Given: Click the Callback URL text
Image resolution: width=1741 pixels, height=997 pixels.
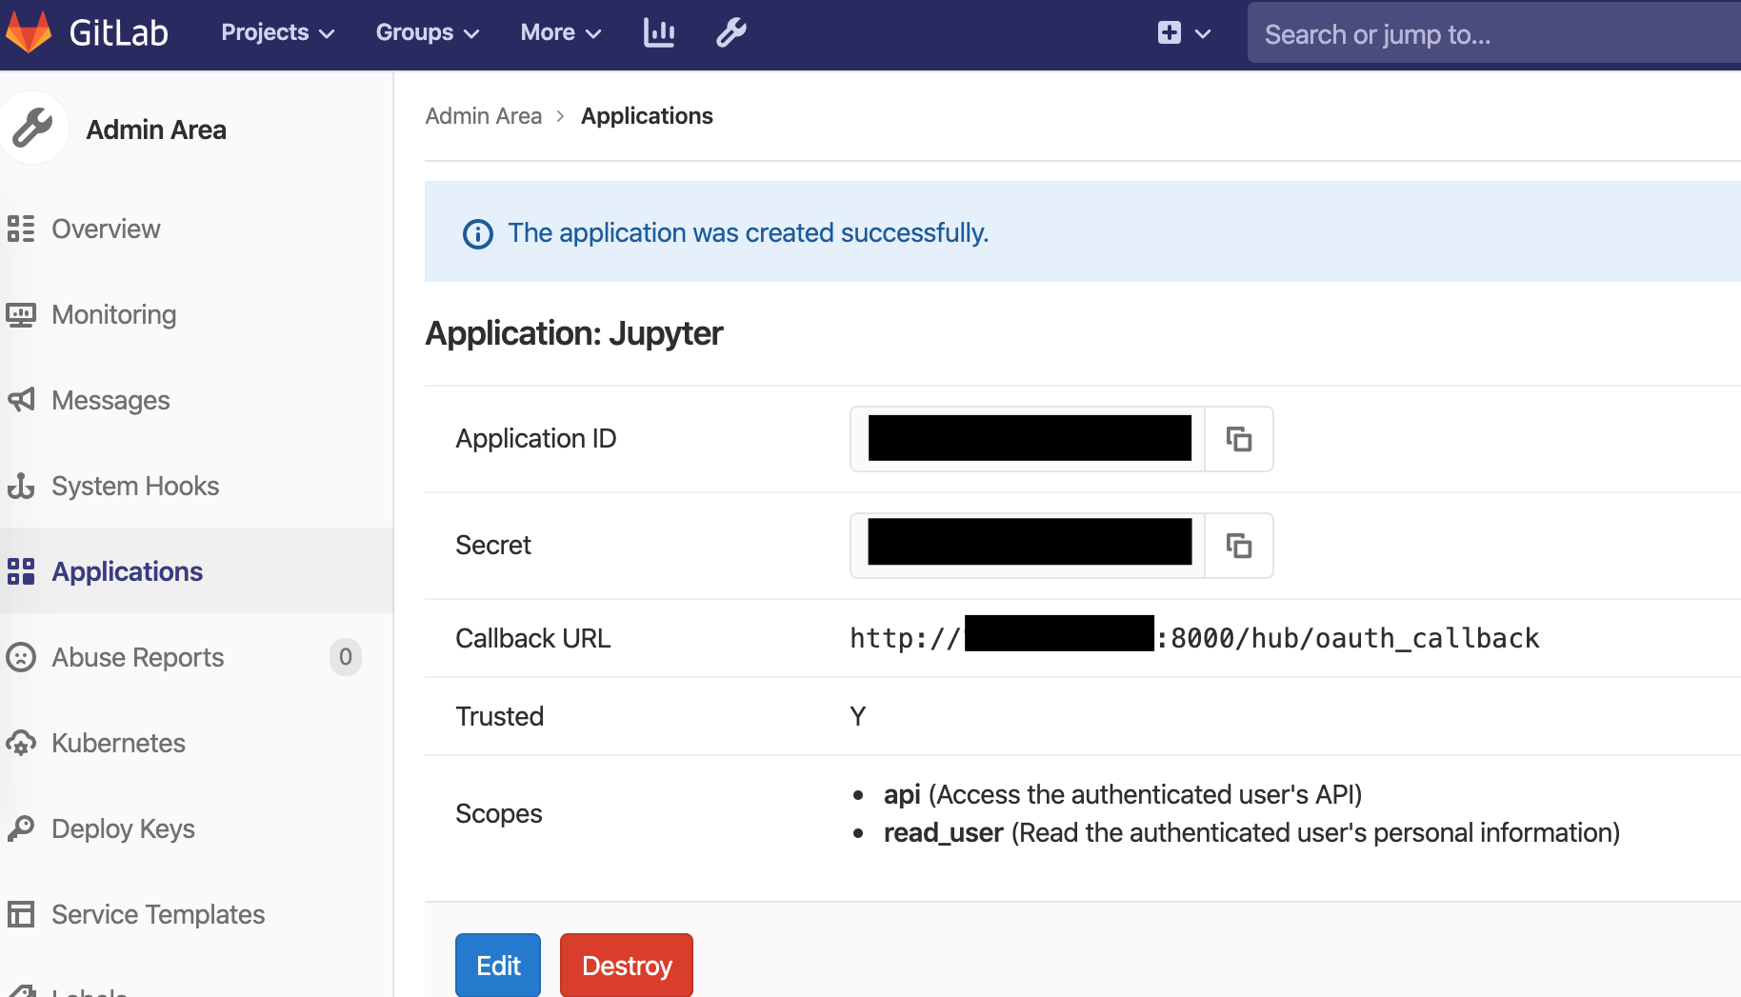Looking at the screenshot, I should [x=1194, y=638].
